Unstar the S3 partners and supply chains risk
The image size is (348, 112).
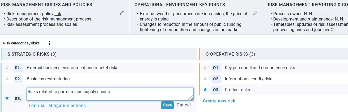point(7,98)
